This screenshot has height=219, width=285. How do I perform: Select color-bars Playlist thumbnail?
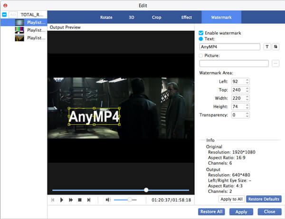(x=19, y=30)
